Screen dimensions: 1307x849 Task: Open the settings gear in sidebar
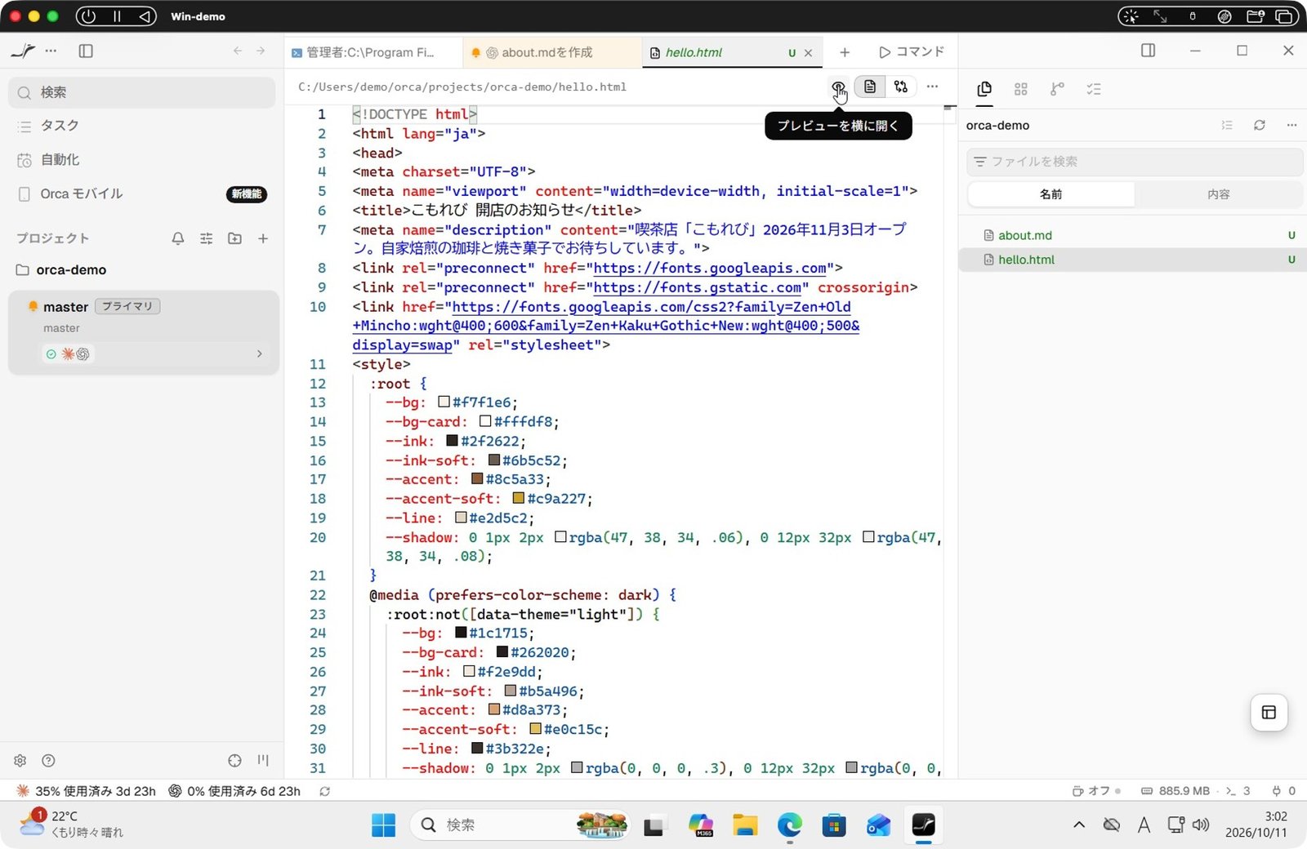coord(20,761)
